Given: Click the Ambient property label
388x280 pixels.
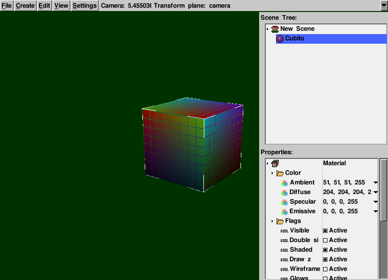Looking at the screenshot, I should [302, 183].
